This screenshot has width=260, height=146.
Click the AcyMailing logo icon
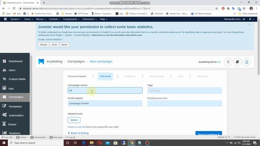(x=41, y=62)
